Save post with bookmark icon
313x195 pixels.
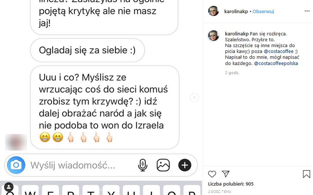(x=306, y=174)
